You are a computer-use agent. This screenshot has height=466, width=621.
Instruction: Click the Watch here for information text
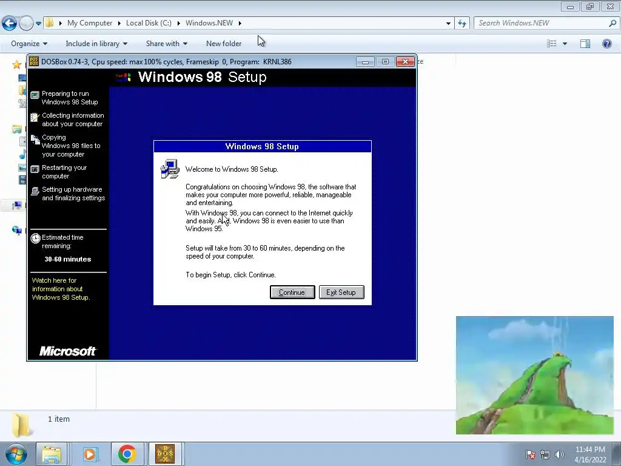61,289
